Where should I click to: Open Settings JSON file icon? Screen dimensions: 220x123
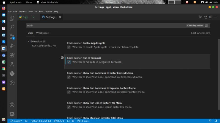205,17
